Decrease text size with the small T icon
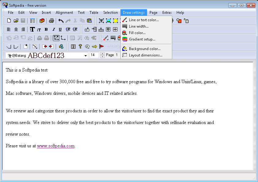The image size is (258, 182). click(x=39, y=30)
